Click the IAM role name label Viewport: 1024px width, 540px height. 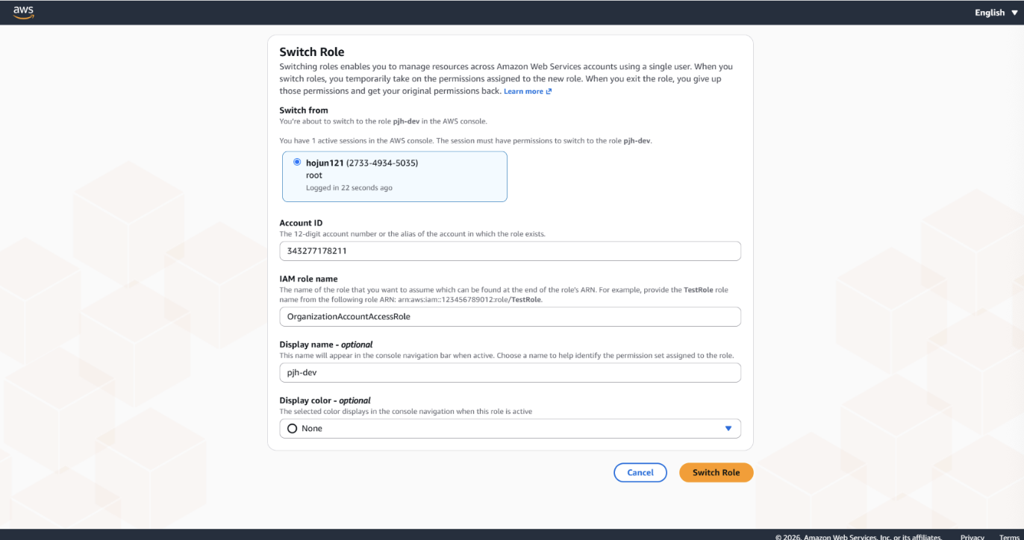click(309, 279)
